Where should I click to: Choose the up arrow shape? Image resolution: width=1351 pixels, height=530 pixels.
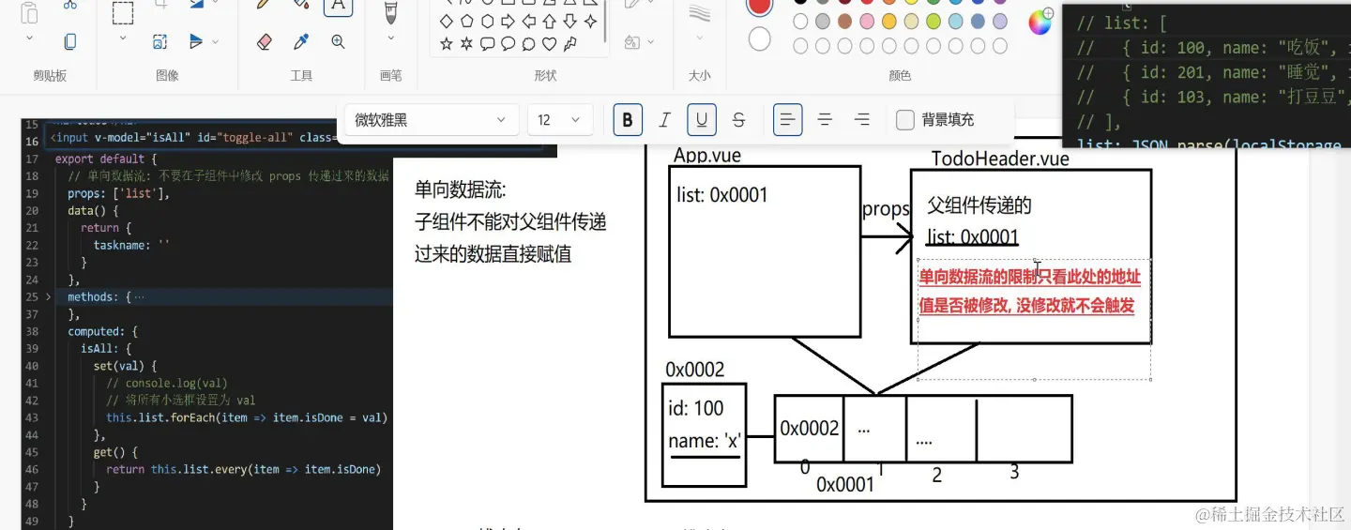click(550, 21)
